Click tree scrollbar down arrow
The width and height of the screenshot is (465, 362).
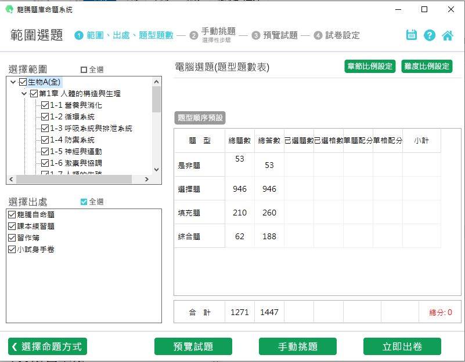[157, 170]
